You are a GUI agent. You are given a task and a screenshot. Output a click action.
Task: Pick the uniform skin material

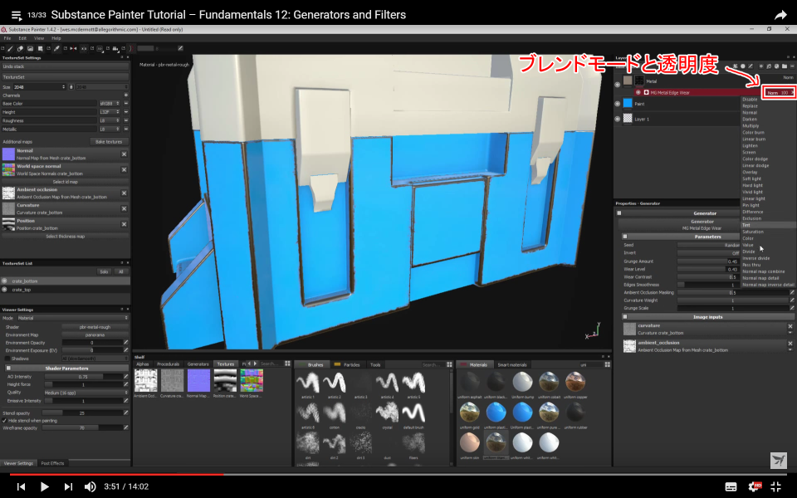point(469,445)
